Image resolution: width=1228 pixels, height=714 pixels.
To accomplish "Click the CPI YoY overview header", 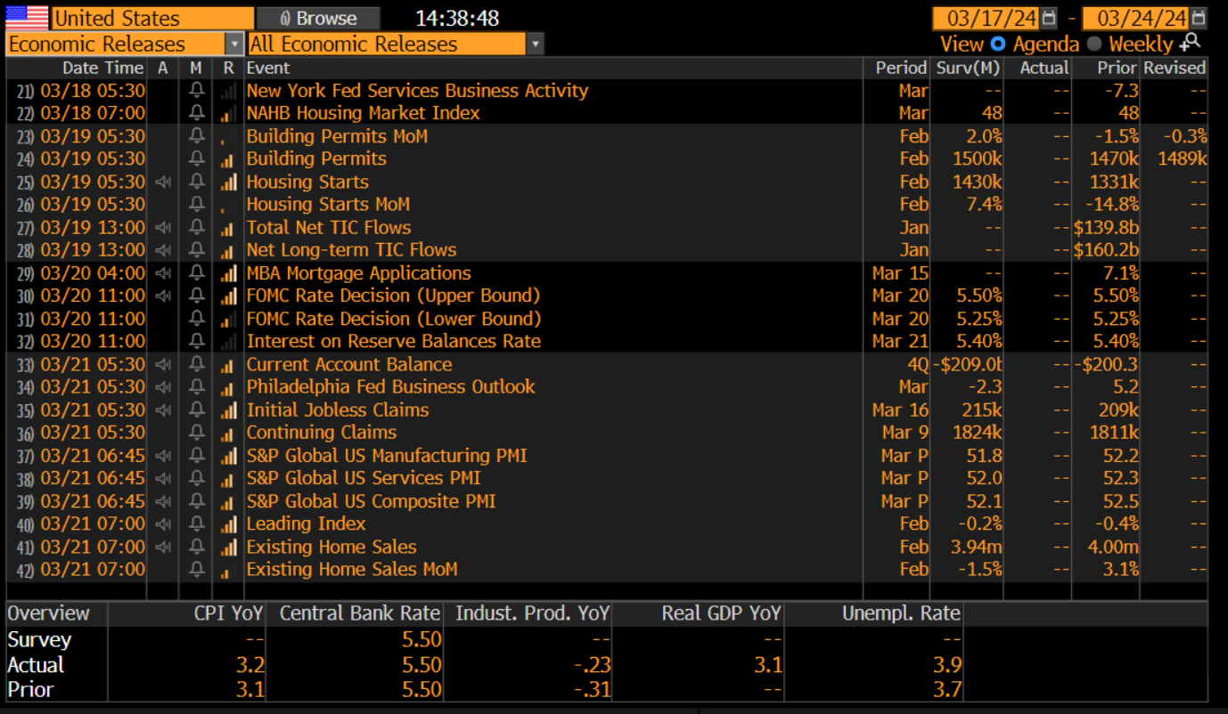I will click(x=229, y=613).
